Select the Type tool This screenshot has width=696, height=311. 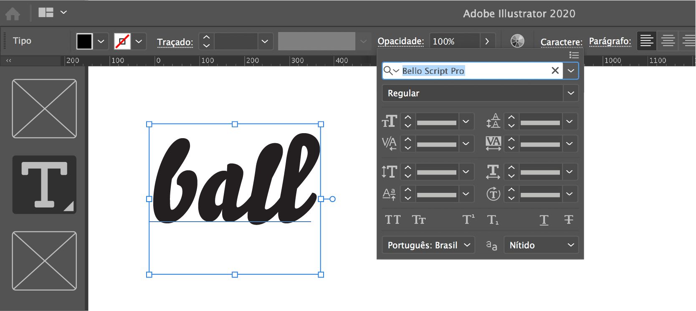pos(44,185)
